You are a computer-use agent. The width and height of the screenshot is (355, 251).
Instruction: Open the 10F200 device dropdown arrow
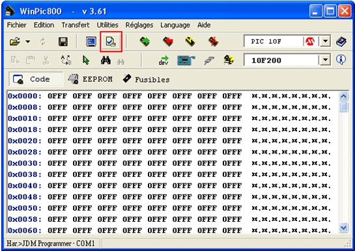pyautogui.click(x=325, y=60)
